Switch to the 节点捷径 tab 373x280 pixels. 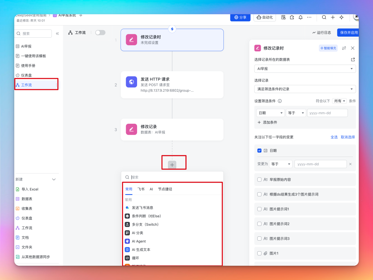point(165,189)
